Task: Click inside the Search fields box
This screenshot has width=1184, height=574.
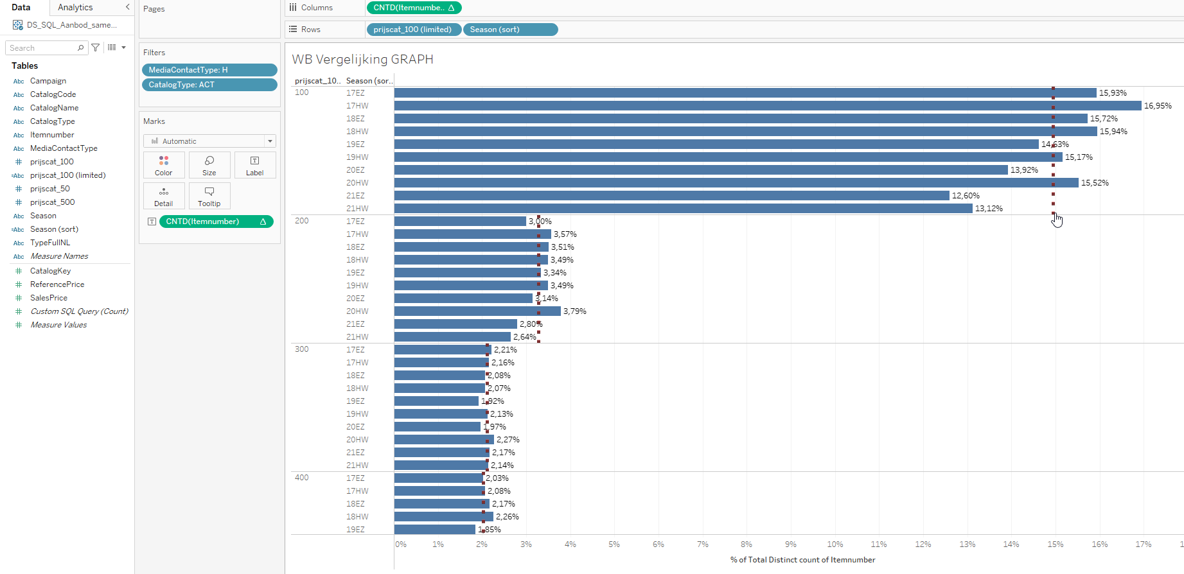Action: coord(42,48)
